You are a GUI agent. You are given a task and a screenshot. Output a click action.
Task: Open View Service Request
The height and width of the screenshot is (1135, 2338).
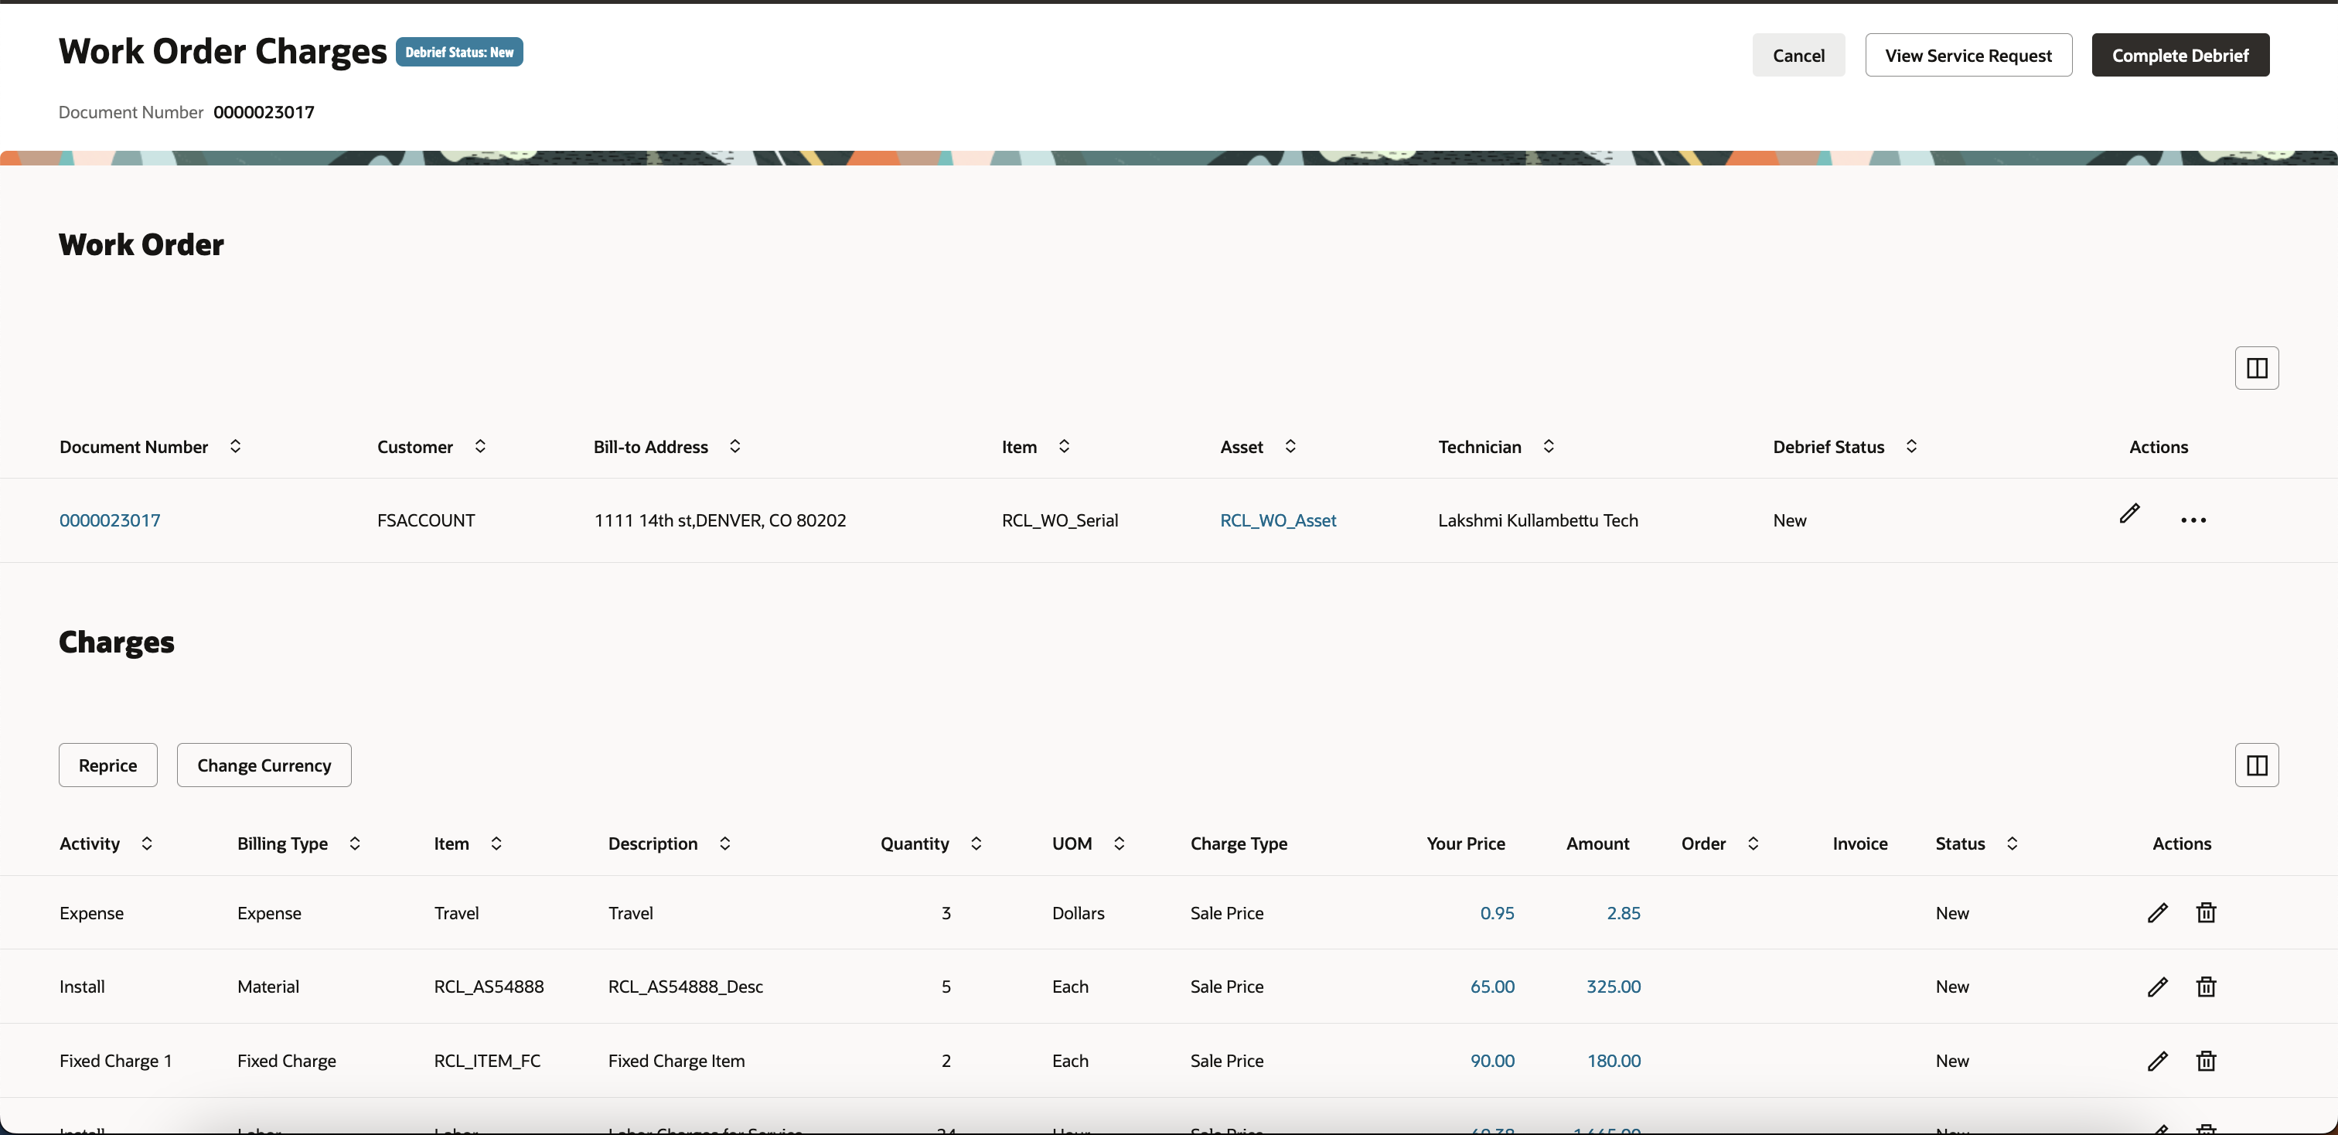[1968, 56]
